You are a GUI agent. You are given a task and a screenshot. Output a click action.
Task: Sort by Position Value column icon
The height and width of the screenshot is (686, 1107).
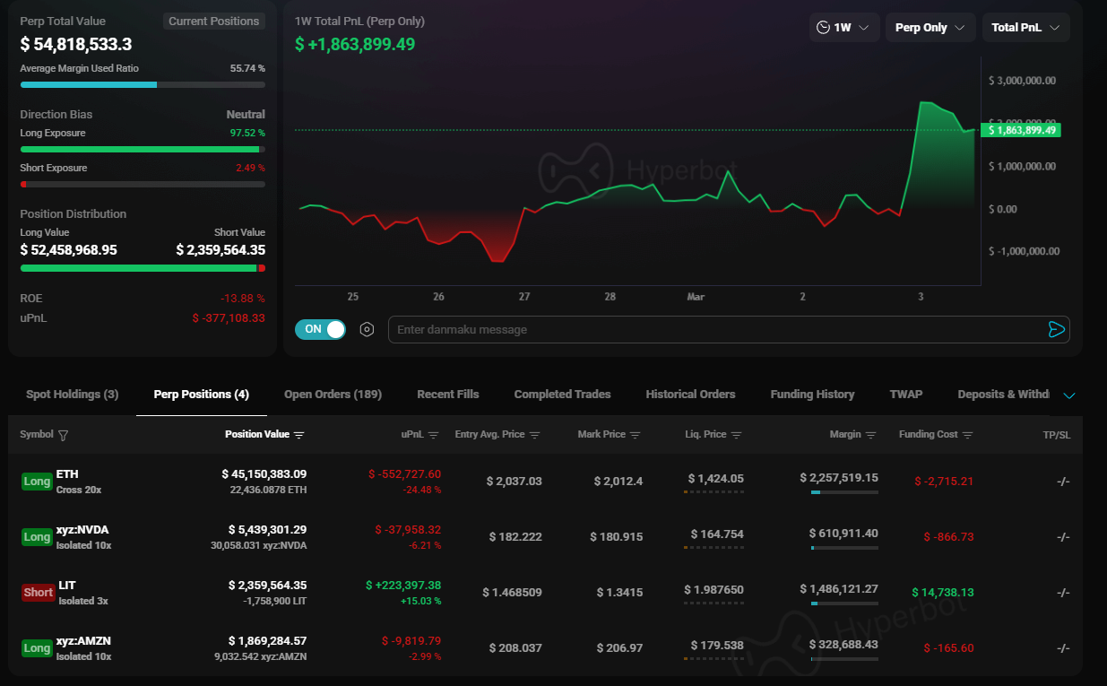click(x=299, y=435)
